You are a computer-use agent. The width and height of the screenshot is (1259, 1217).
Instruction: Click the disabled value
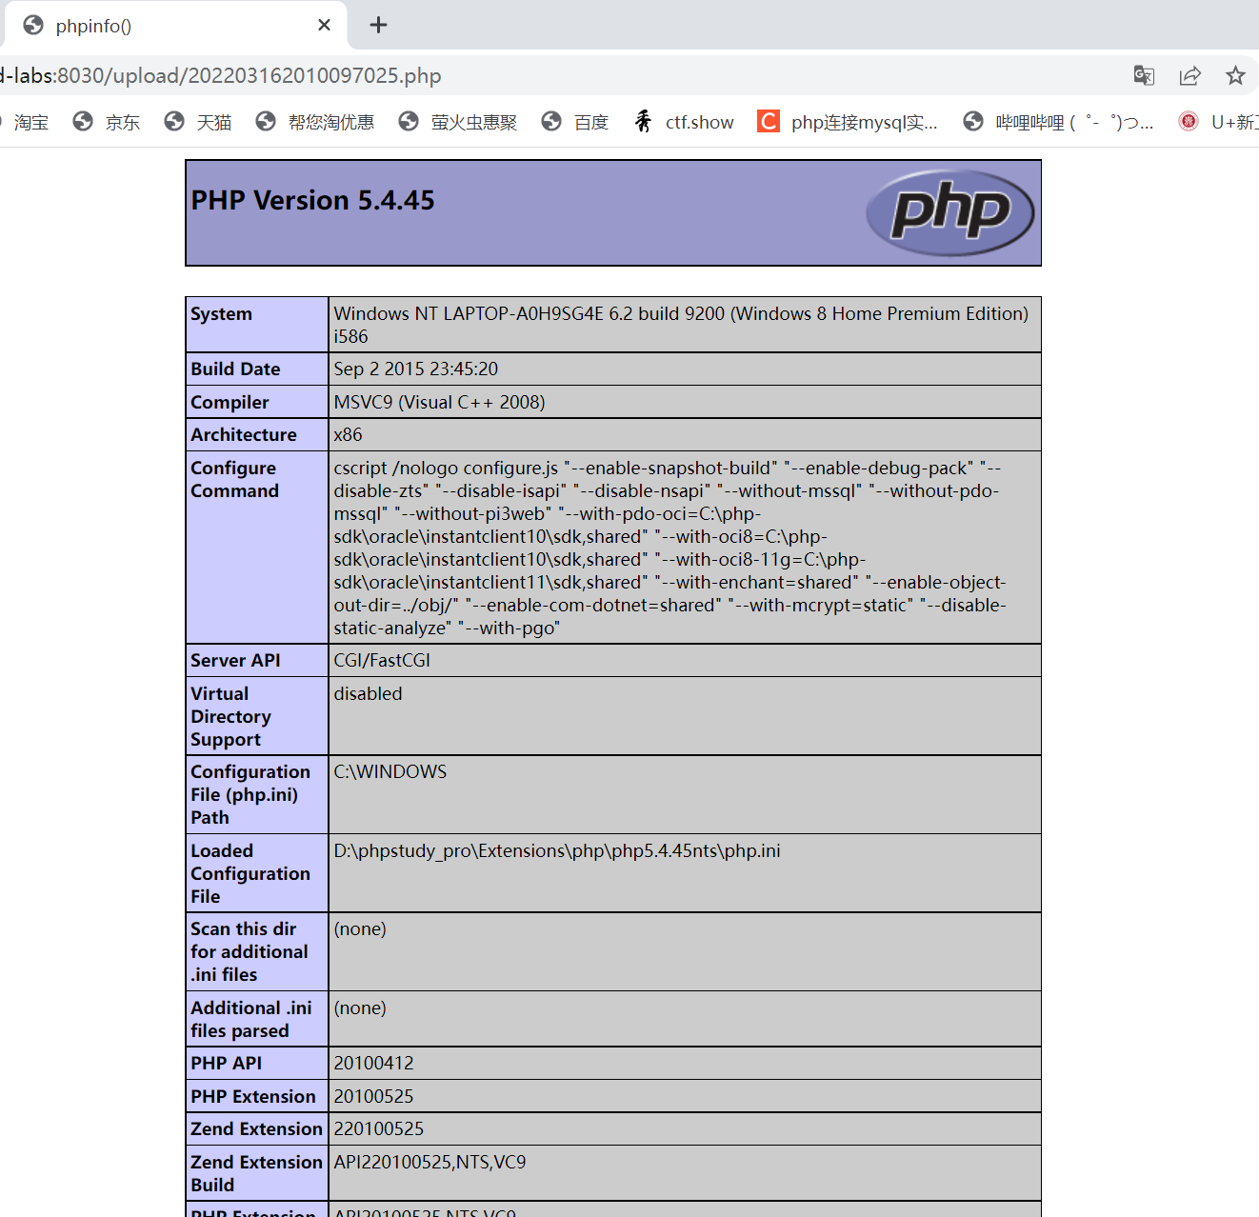(x=368, y=693)
